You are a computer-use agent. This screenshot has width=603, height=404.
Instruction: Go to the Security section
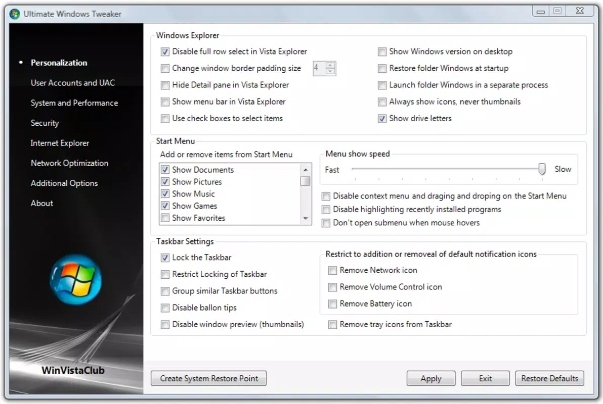45,123
